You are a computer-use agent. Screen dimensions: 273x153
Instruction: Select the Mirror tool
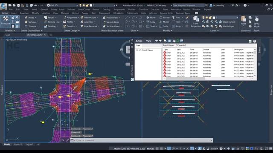click(164, 22)
